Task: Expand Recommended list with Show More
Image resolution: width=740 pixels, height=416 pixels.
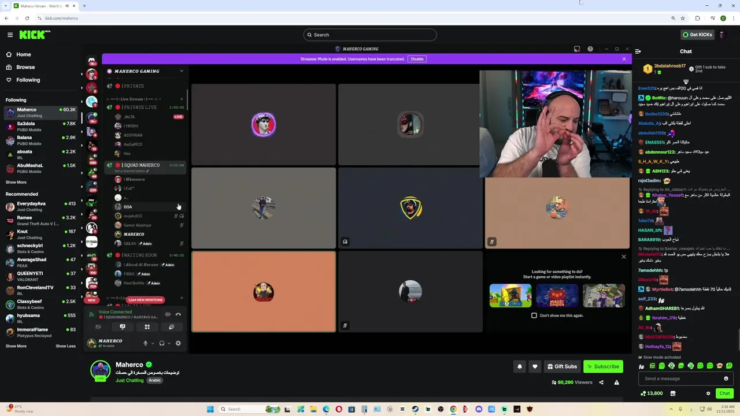Action: pos(16,346)
